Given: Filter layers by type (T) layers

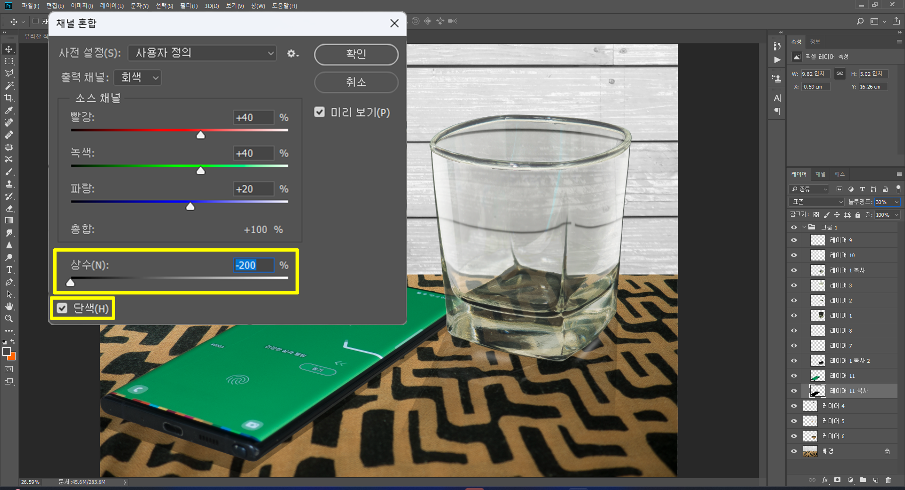Looking at the screenshot, I should point(862,189).
